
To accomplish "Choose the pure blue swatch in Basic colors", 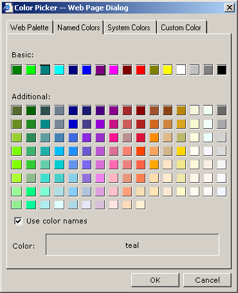I will [87, 70].
